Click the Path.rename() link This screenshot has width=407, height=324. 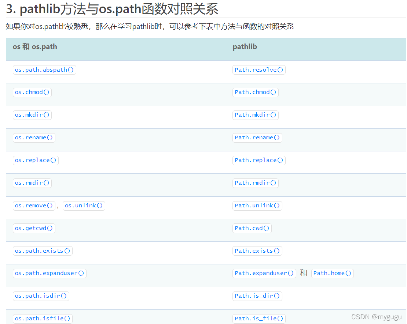pos(257,137)
